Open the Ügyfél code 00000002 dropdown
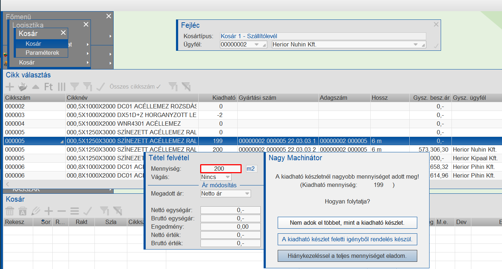502x269 pixels. [257, 45]
